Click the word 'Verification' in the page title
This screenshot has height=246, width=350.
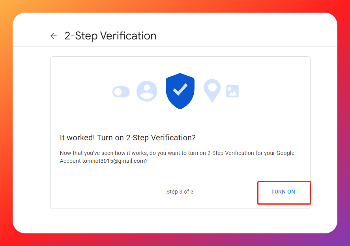[x=128, y=36]
